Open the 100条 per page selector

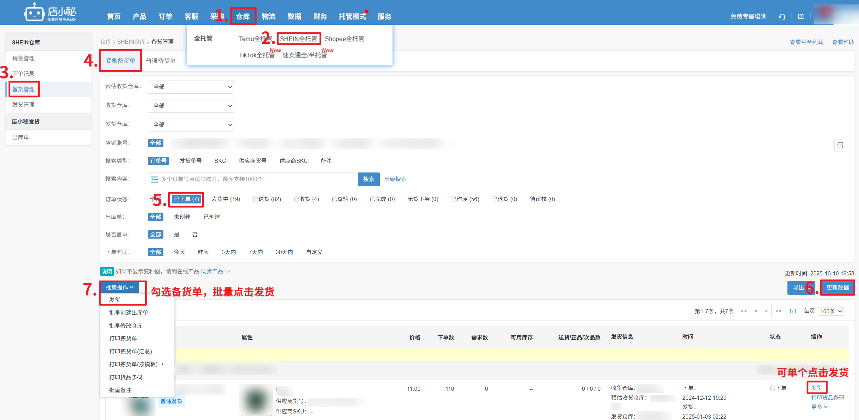(x=831, y=311)
